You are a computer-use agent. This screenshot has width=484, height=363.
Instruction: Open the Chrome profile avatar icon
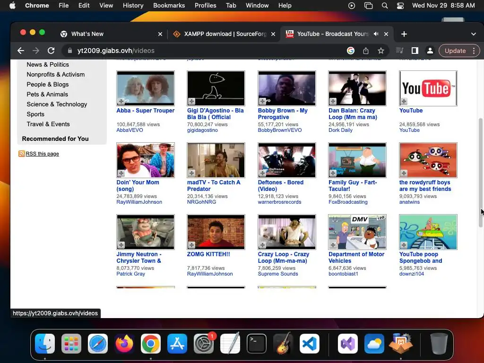(x=430, y=51)
